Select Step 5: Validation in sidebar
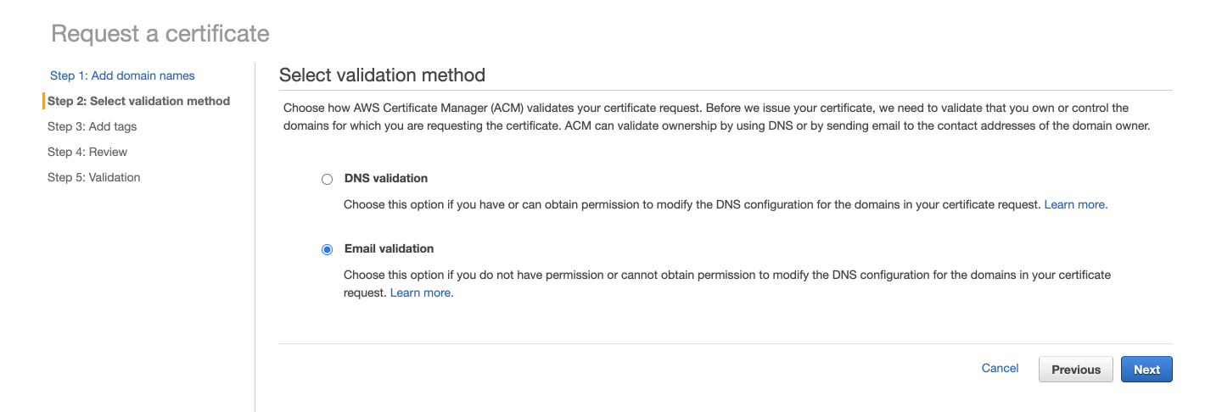 pos(93,177)
